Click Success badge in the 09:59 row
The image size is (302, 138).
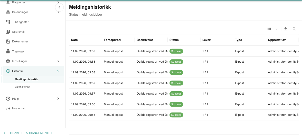[176, 51]
